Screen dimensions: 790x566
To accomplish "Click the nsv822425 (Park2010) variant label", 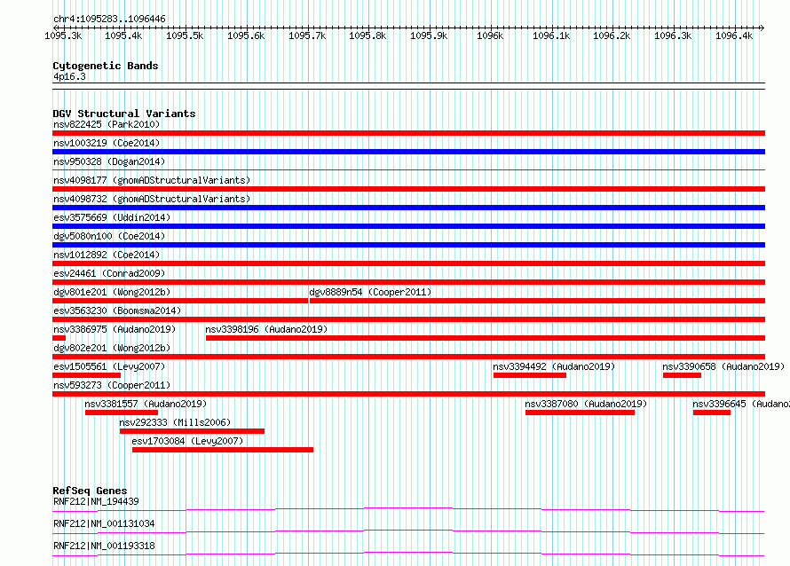I will click(x=107, y=124).
